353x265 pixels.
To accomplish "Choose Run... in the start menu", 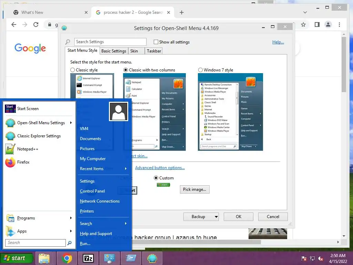I will coord(85,244).
